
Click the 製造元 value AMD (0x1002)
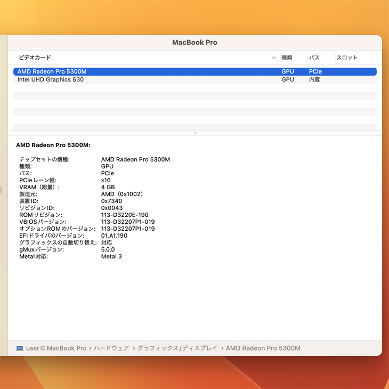coord(122,194)
